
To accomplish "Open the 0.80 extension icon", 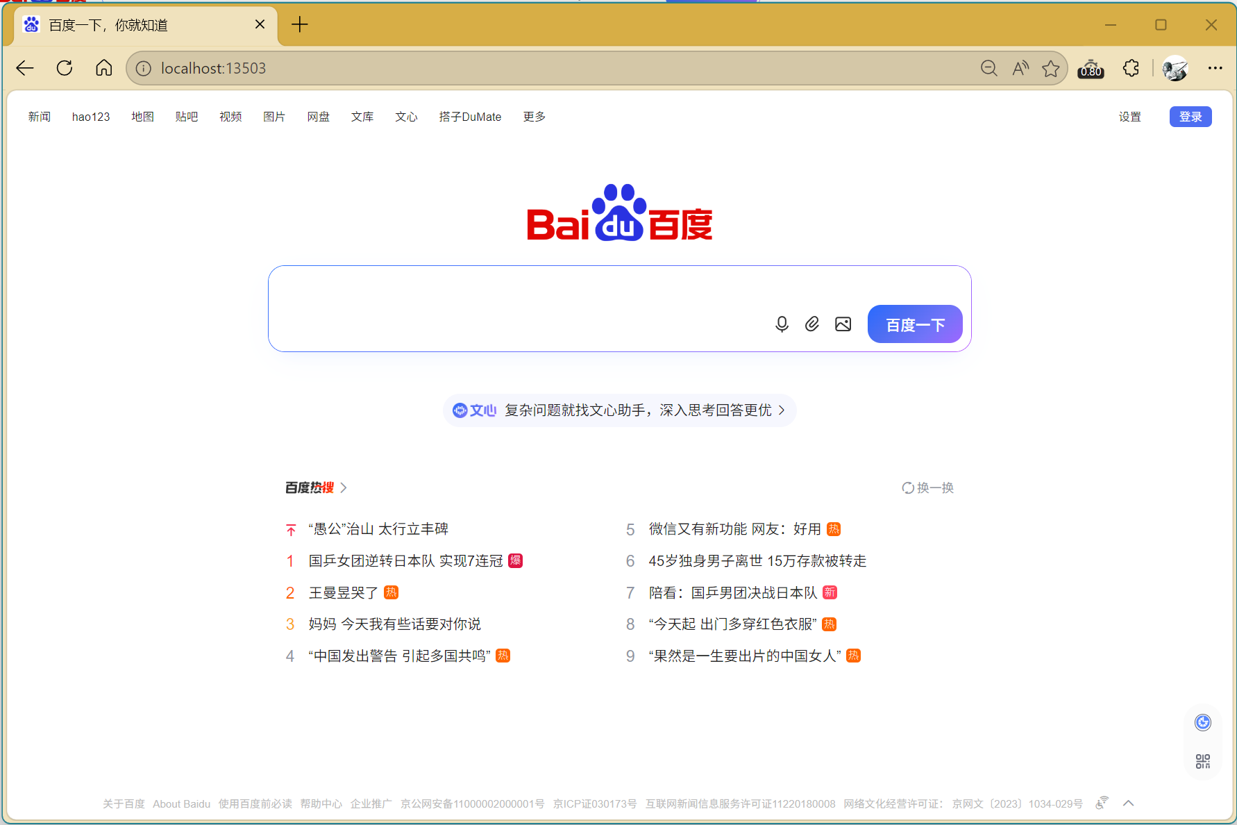I will coord(1091,68).
